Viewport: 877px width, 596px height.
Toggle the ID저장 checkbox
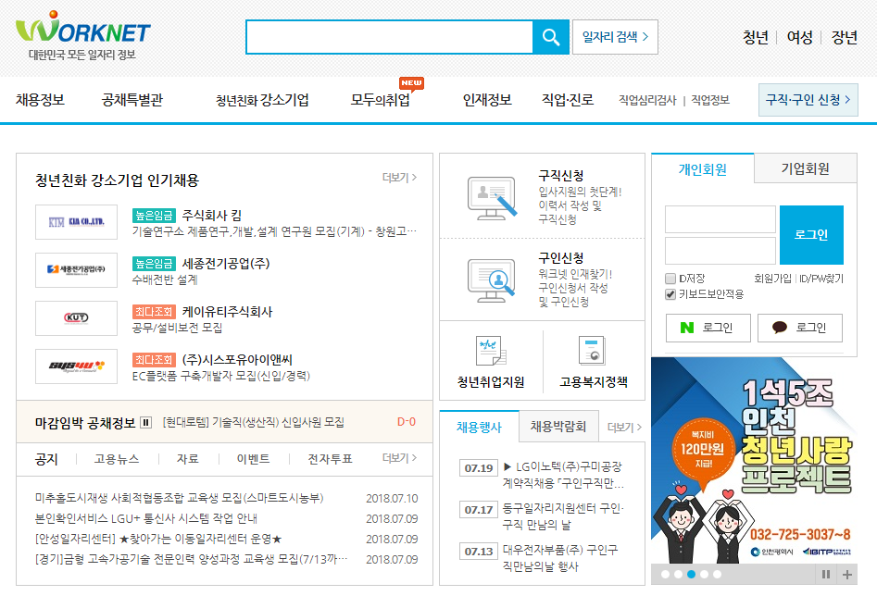[x=670, y=279]
